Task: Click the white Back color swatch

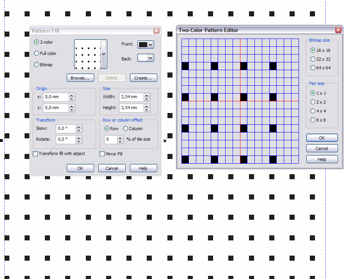Action: (x=143, y=58)
